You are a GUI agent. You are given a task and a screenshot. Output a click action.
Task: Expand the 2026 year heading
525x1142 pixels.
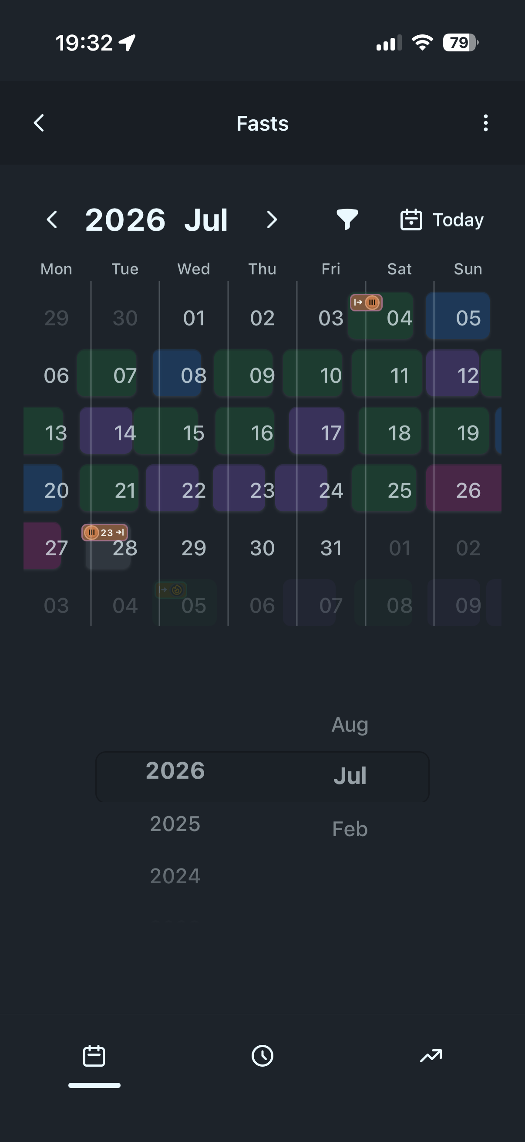pyautogui.click(x=125, y=220)
